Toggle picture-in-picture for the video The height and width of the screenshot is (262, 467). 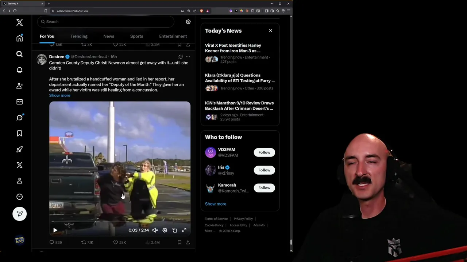[x=175, y=230]
